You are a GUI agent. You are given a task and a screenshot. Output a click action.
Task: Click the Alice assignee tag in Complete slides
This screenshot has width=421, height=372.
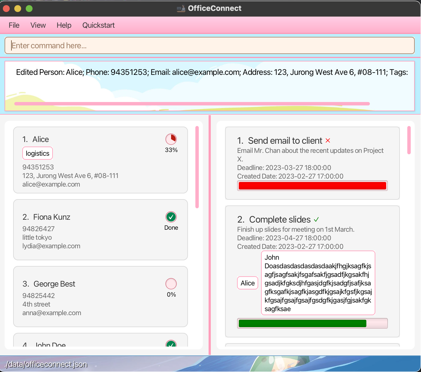pos(248,283)
